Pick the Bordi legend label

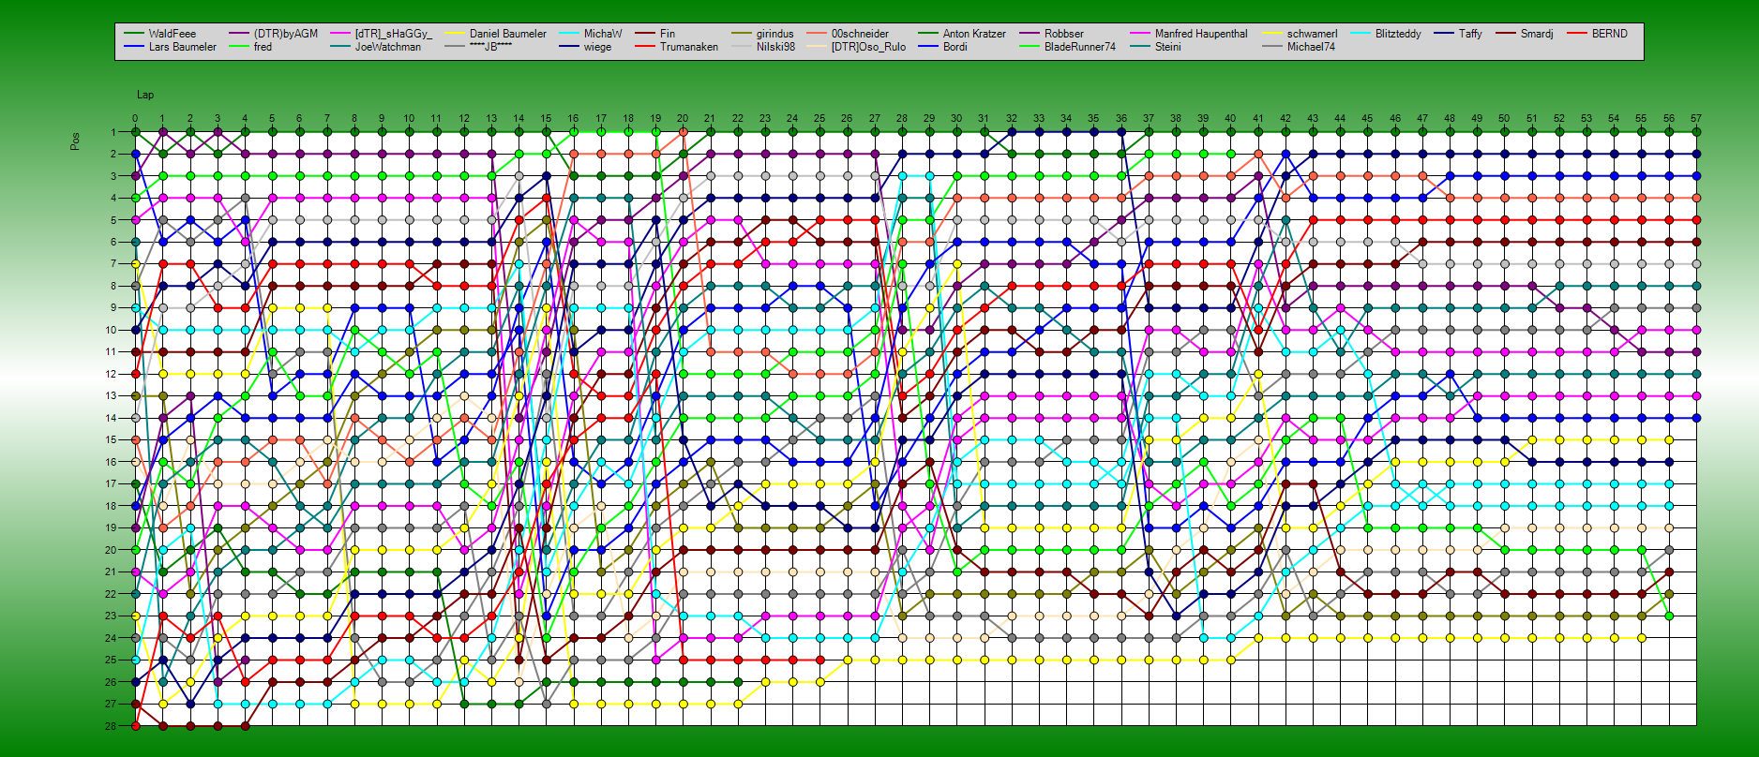coord(955,47)
